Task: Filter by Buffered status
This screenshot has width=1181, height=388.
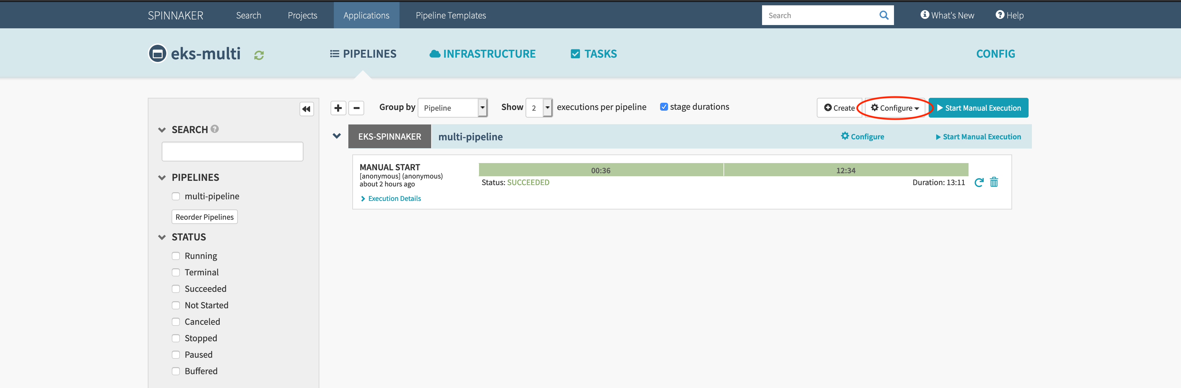Action: (176, 371)
